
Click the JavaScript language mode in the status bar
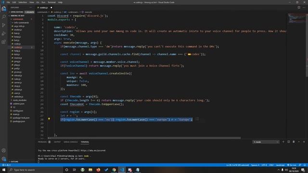coord(280,165)
